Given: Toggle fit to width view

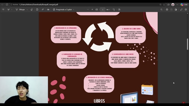Looking at the screenshot, I should pyautogui.click(x=97, y=9).
